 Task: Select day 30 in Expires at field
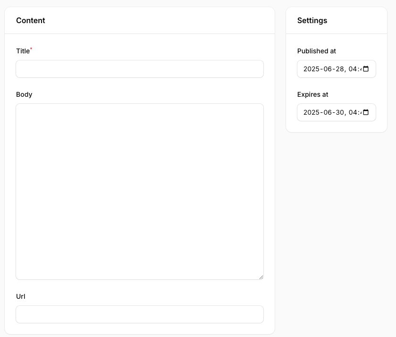point(339,112)
